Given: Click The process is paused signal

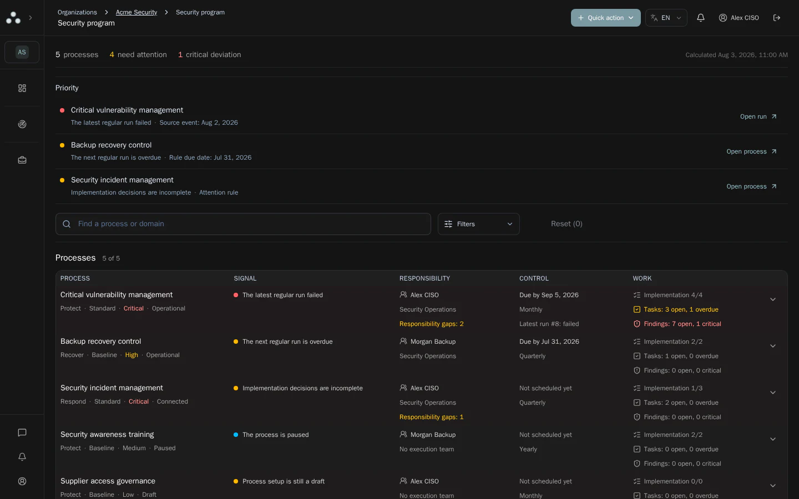Looking at the screenshot, I should click(275, 435).
